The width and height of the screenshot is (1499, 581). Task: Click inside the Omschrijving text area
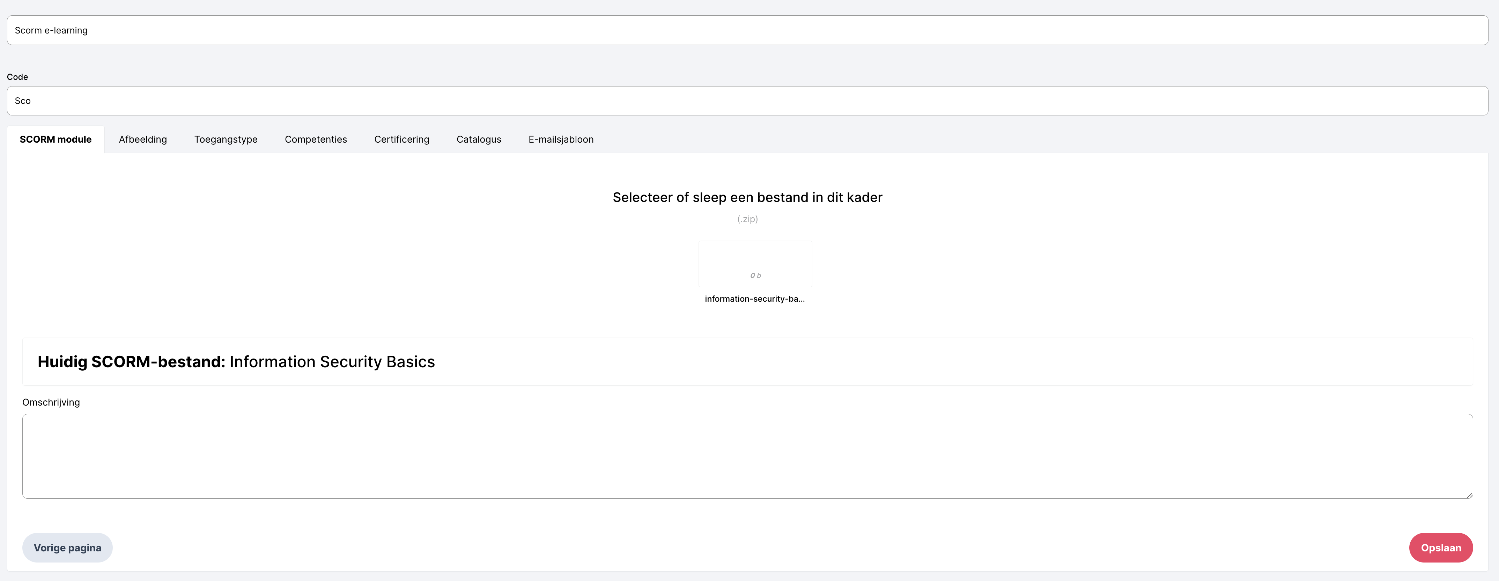point(747,456)
